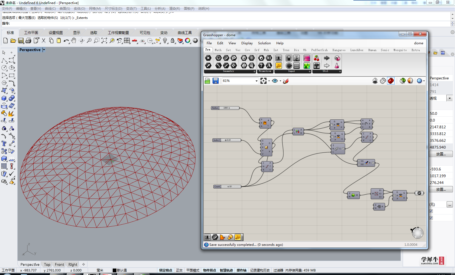Open the 61% zoom dropdown in Grasshopper
455x275 pixels.
[256, 81]
